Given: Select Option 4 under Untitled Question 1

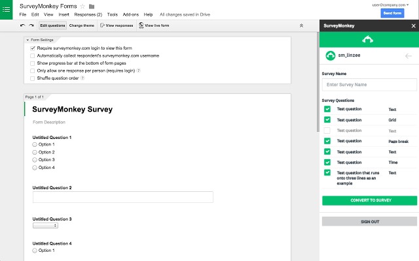Looking at the screenshot, I should (35, 168).
